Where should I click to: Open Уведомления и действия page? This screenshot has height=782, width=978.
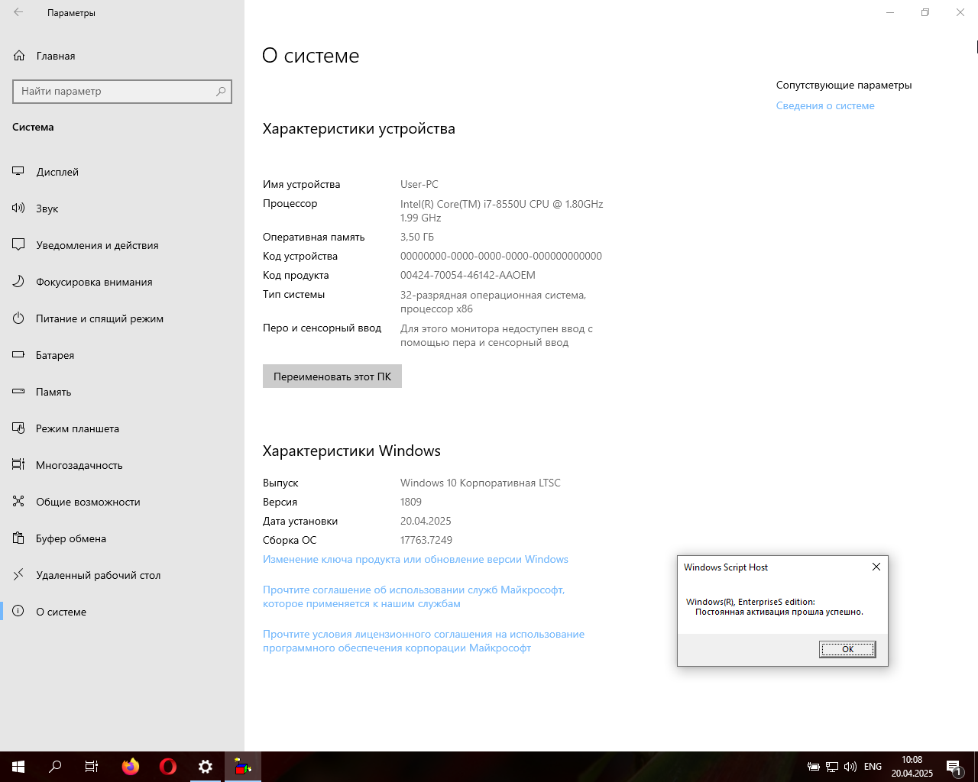click(122, 245)
